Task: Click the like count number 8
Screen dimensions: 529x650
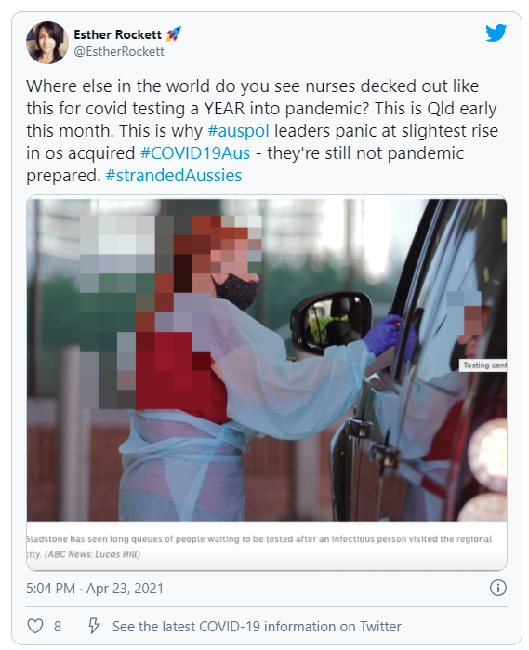Action: (58, 626)
